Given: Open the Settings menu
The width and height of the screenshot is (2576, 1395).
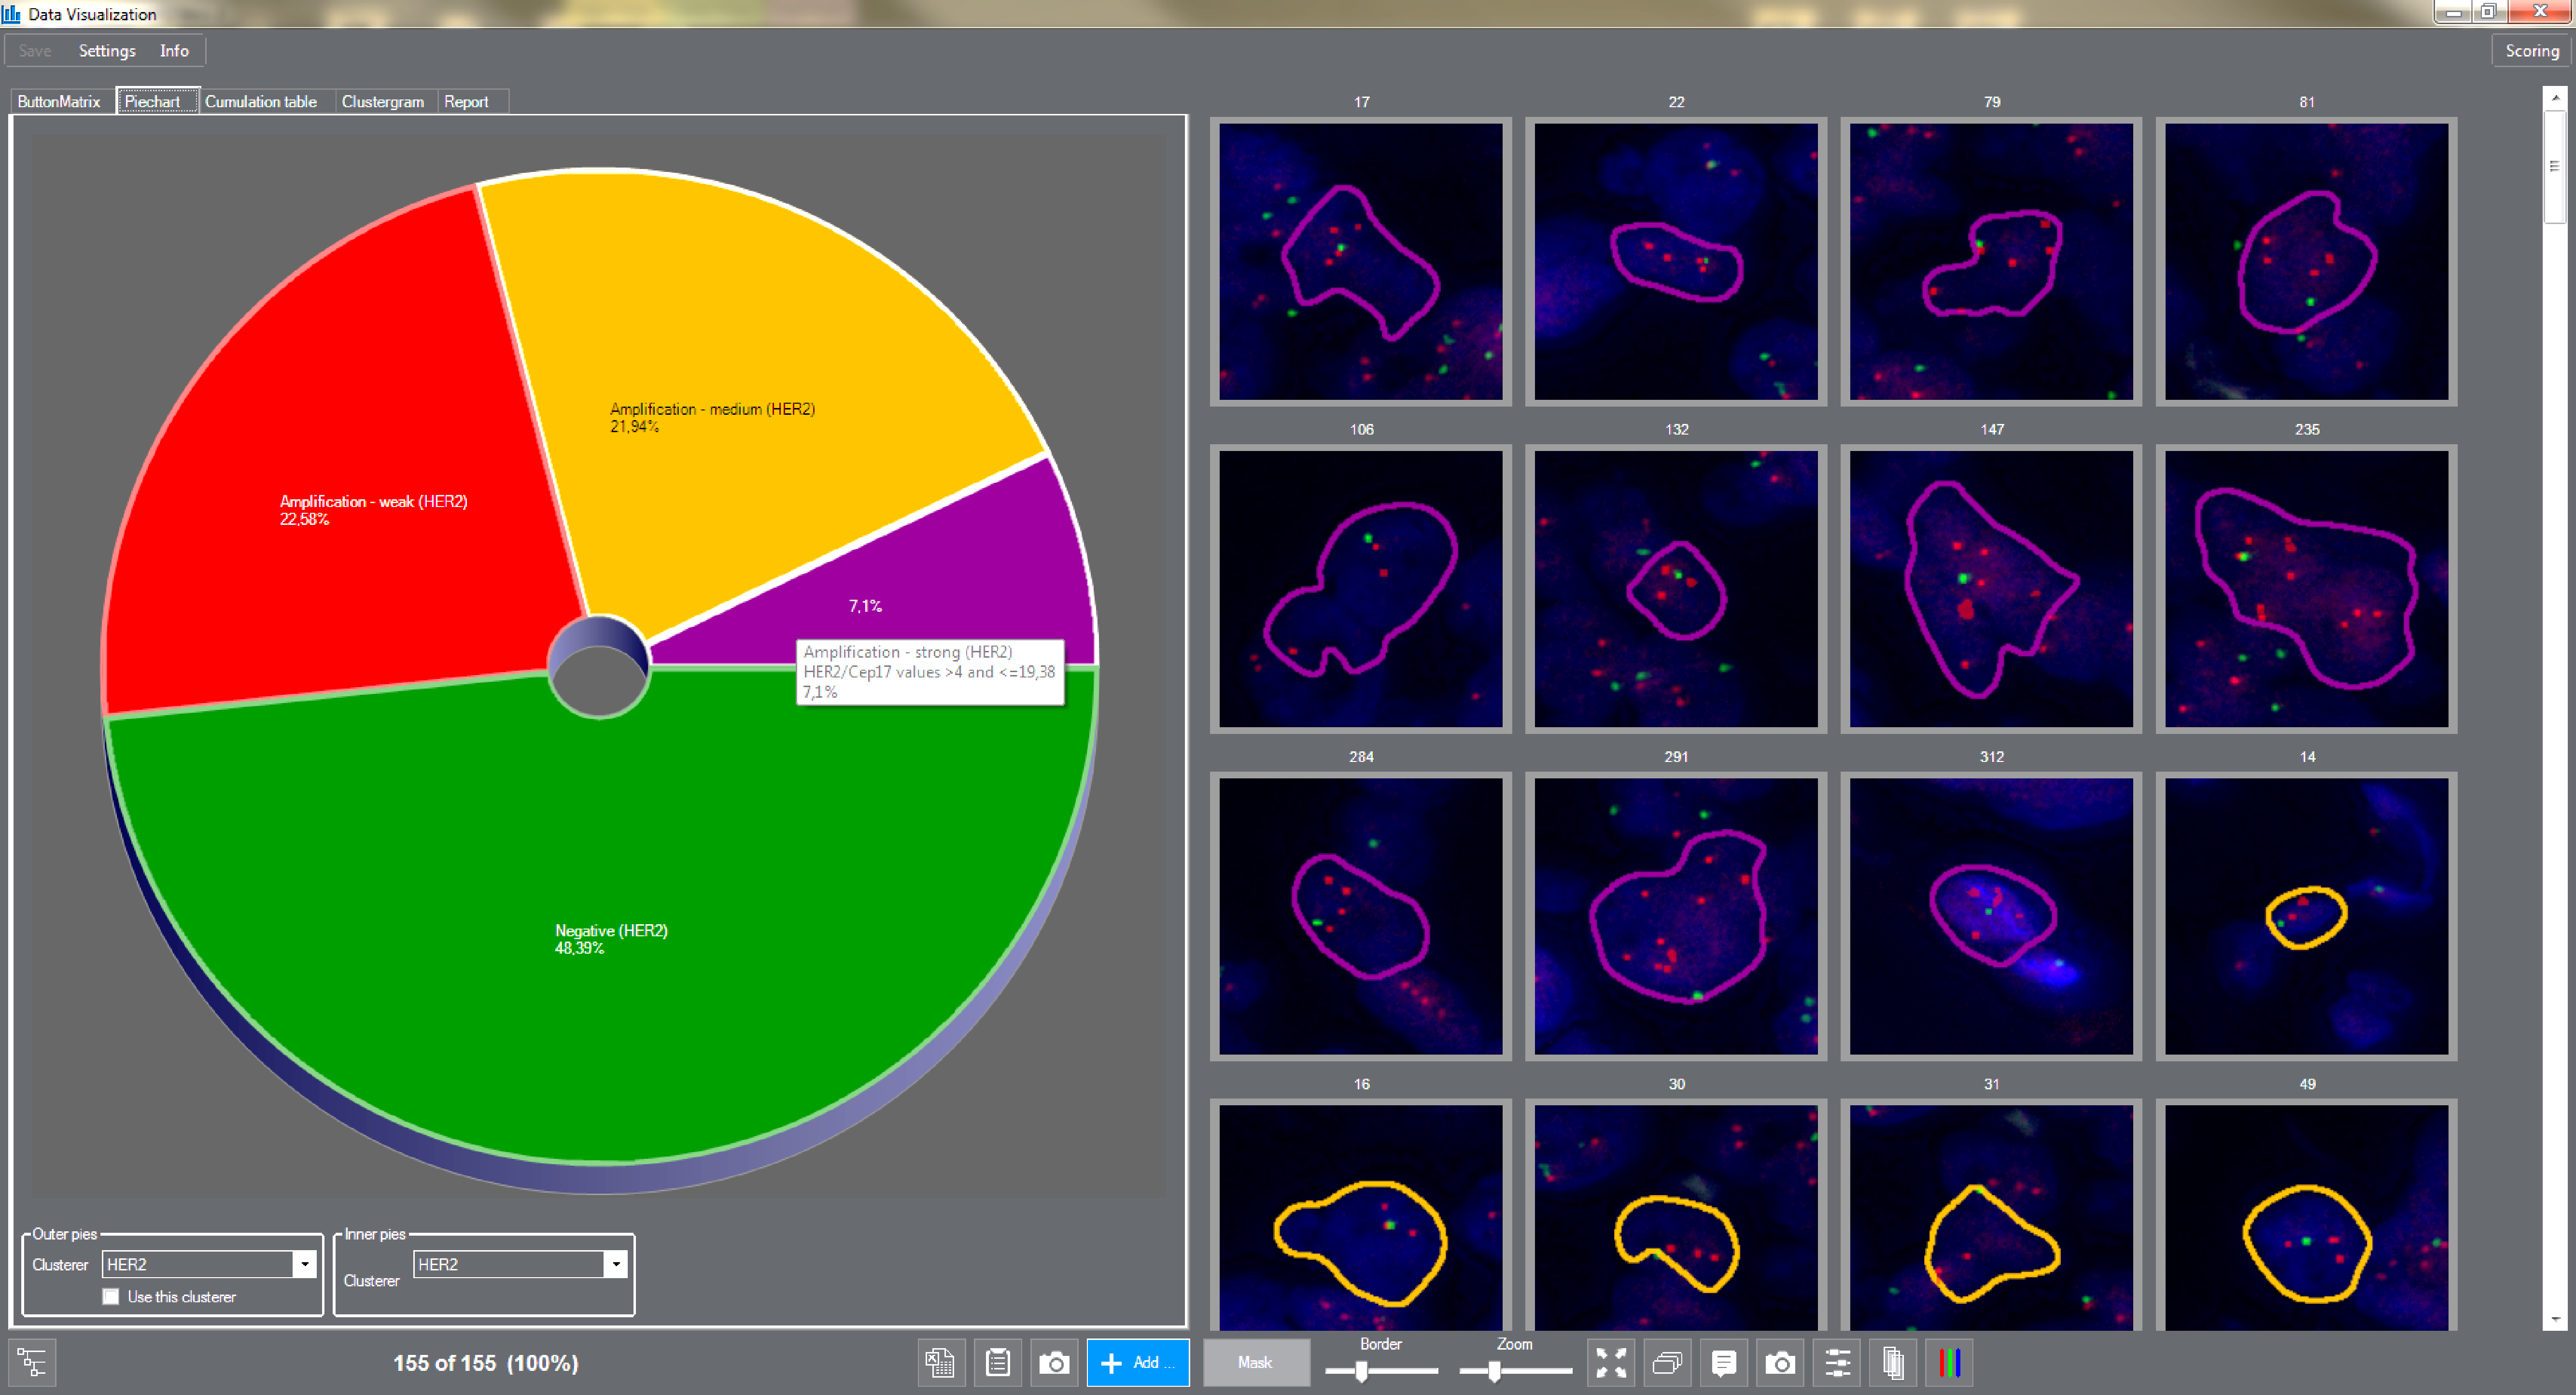Looking at the screenshot, I should click(x=107, y=50).
